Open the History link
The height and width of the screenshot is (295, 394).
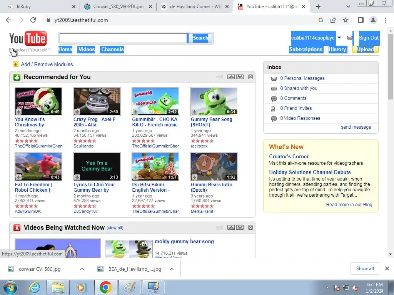click(337, 50)
